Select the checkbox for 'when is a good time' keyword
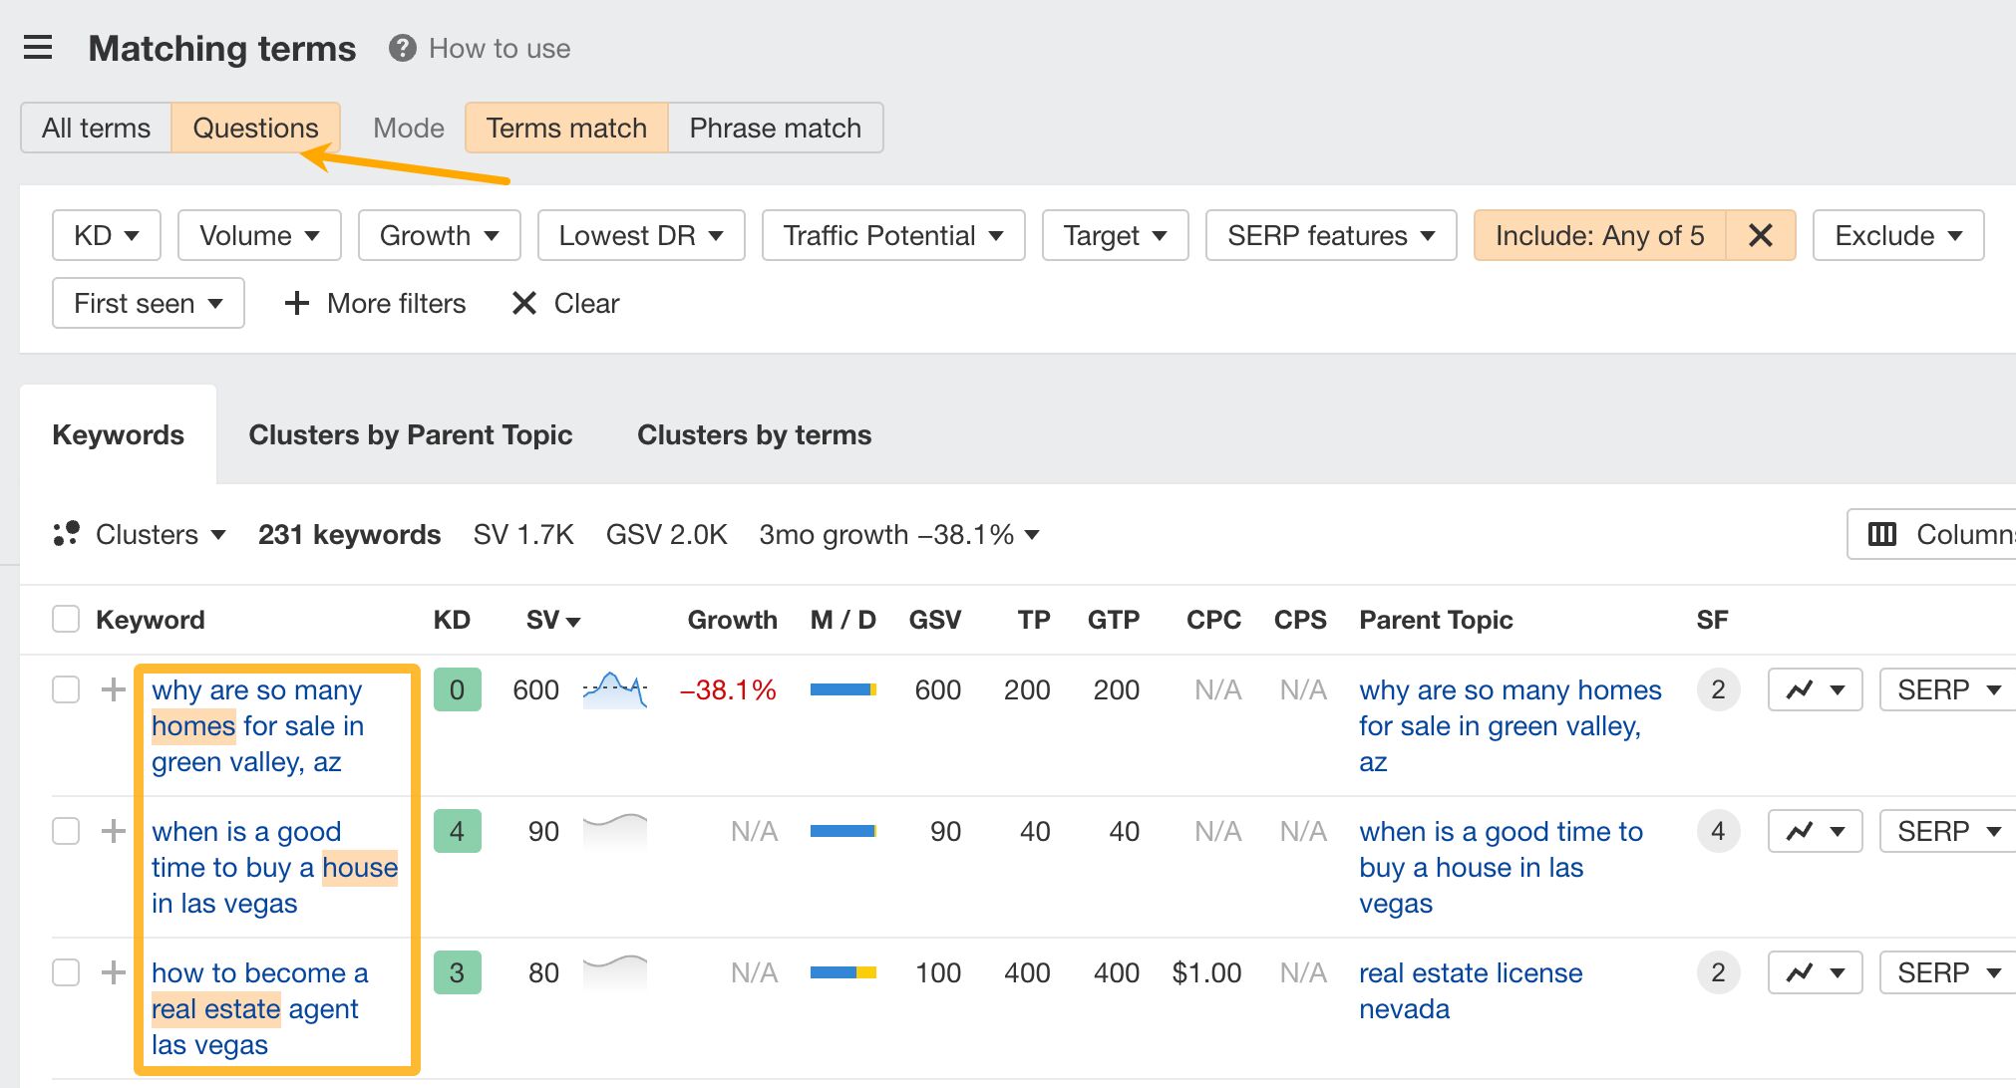The image size is (2016, 1088). click(66, 830)
